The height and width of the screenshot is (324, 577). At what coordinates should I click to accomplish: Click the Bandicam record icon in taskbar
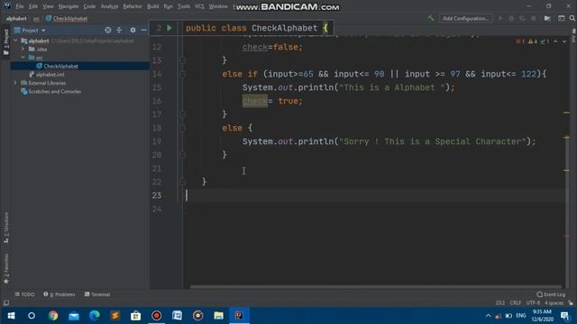pos(156,316)
